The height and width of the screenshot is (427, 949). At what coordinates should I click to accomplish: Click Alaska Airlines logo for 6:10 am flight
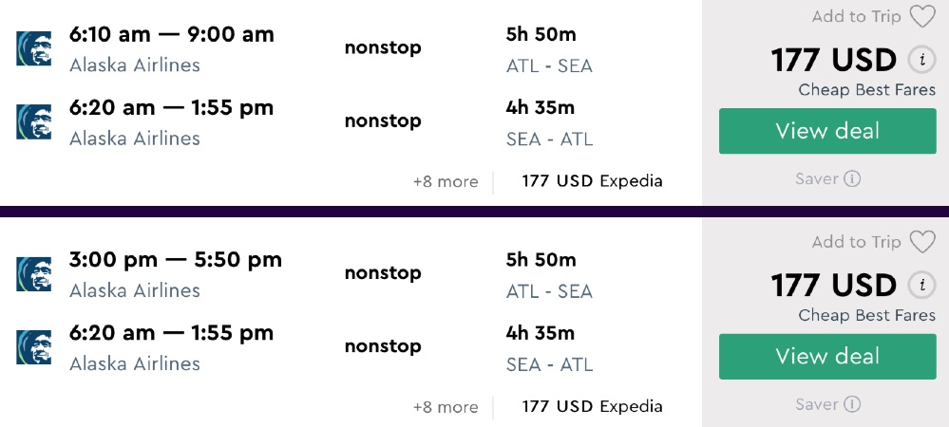[34, 48]
